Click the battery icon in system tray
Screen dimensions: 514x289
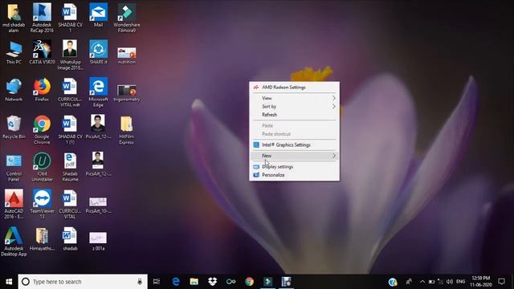click(x=431, y=282)
